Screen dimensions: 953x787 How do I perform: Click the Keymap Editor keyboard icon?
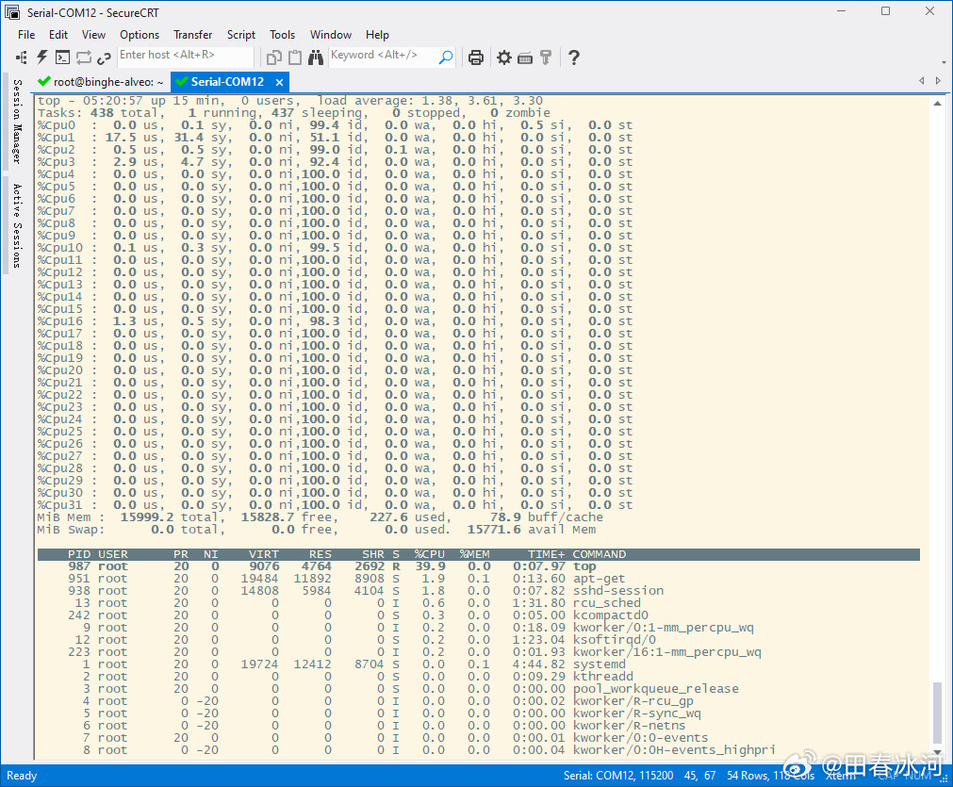click(x=525, y=57)
